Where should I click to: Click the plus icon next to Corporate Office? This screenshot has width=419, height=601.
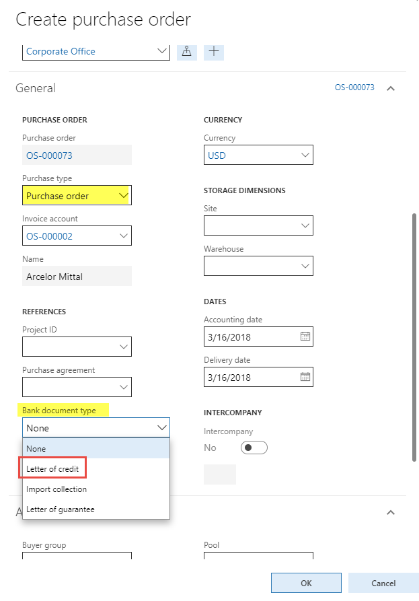(x=214, y=51)
